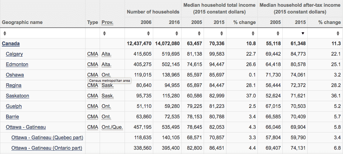Open Ottawa - Gatineau (Ontario part) link
This screenshot has width=343, height=154.
tap(47, 148)
